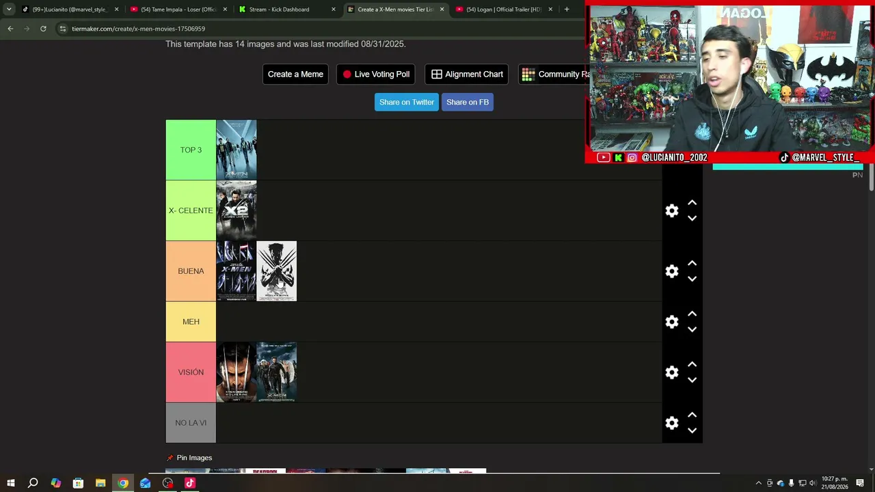Go back to the previous page
The image size is (875, 492).
pos(10,29)
